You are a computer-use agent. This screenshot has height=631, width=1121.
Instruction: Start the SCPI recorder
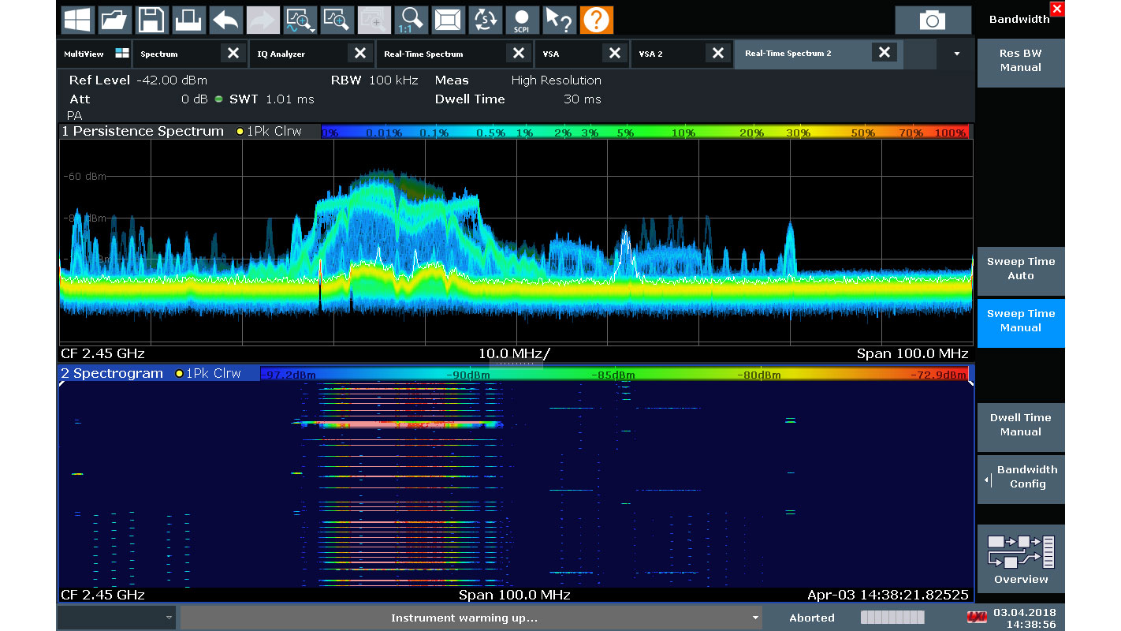pos(521,20)
